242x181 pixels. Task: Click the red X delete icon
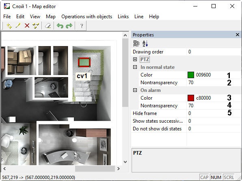click(27, 26)
